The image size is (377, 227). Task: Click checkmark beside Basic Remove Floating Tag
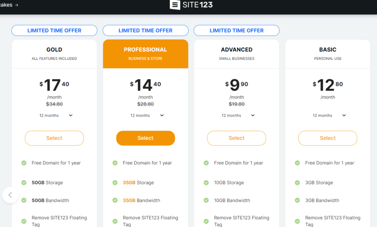pos(297,221)
